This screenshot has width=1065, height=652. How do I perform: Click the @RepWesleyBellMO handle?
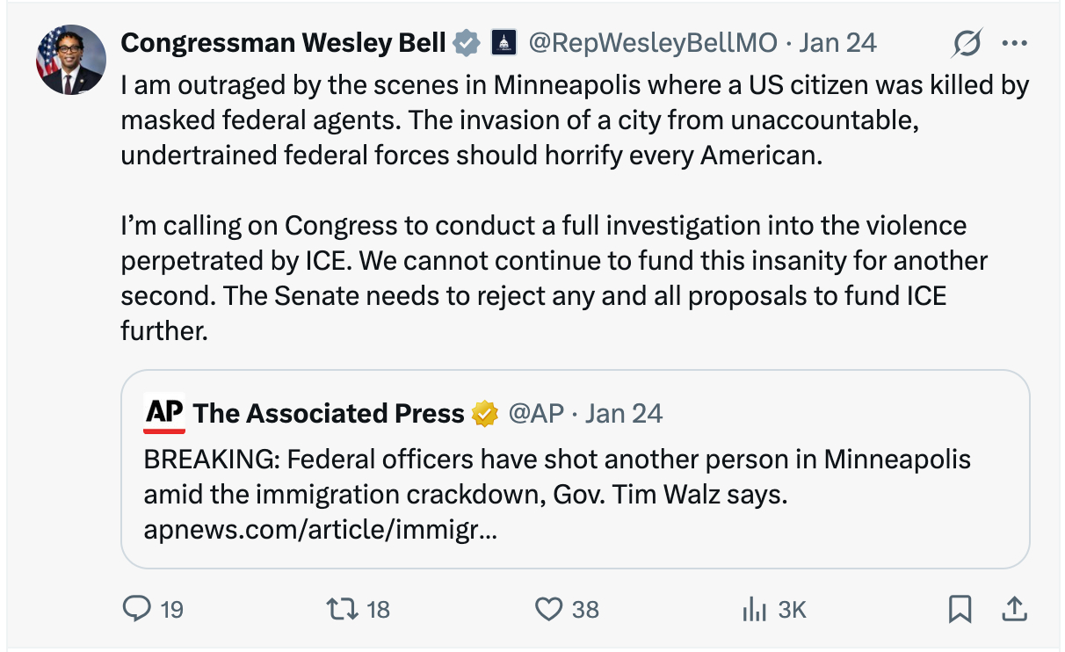click(x=652, y=42)
